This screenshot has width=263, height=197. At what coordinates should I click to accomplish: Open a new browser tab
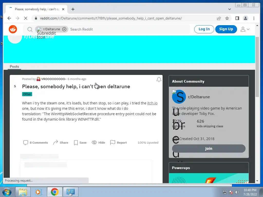point(73,9)
